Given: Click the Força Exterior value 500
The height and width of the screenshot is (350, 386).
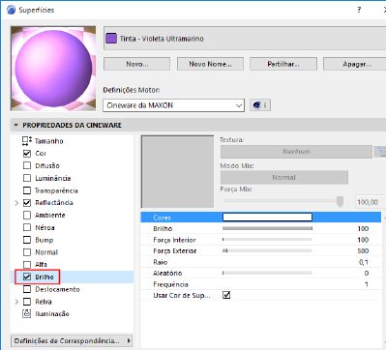Looking at the screenshot, I should point(363,250).
